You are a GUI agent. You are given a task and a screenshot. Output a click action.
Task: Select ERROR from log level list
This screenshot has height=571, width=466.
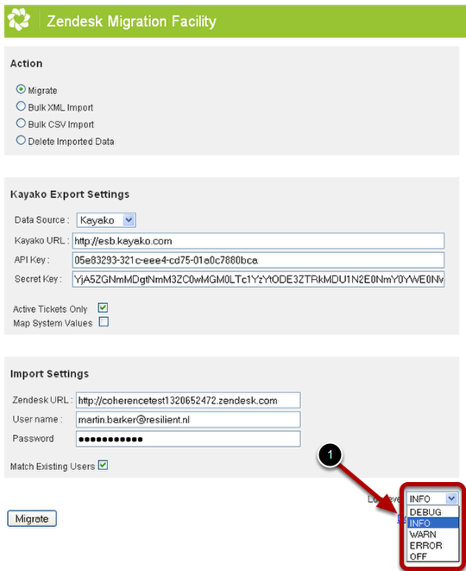(x=433, y=545)
